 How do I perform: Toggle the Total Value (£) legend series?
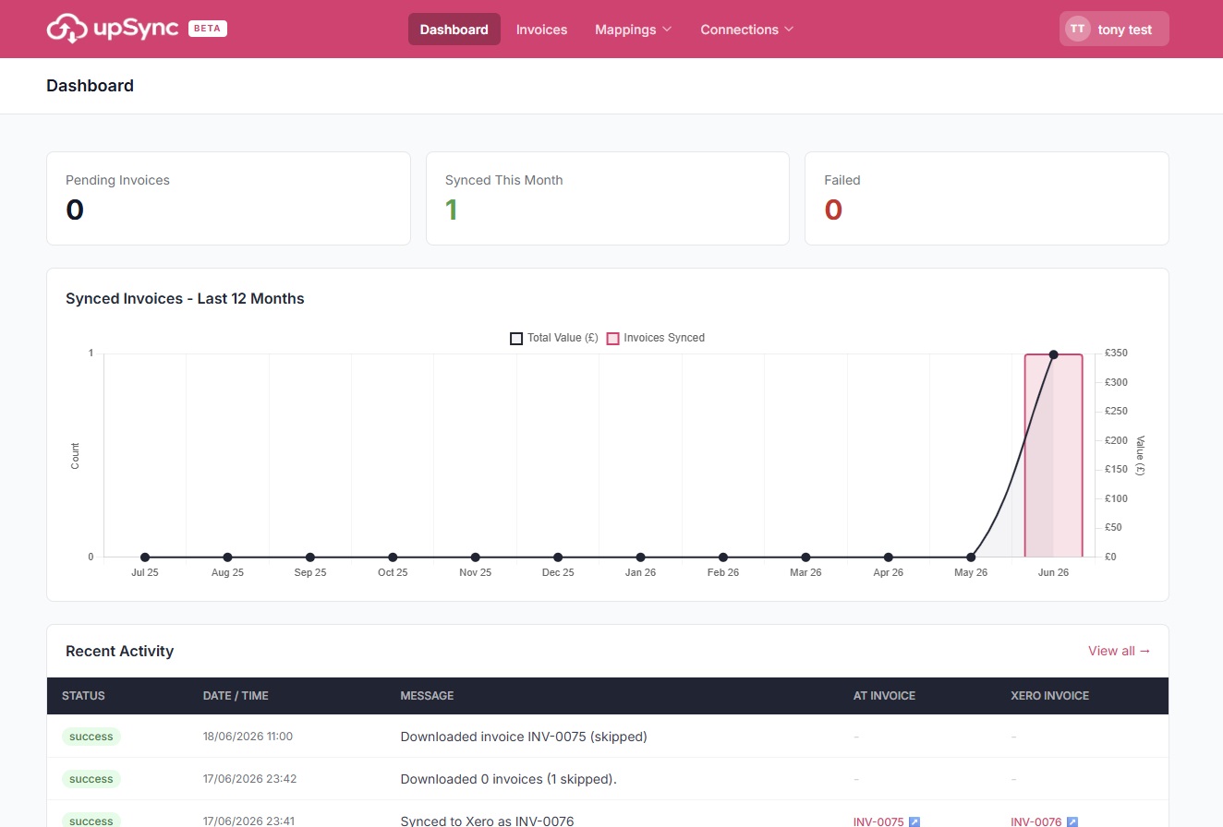554,338
